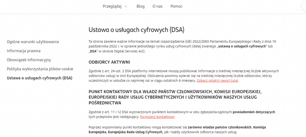Navigate to Obowiązek Informacyjny
Screen dimensions: 306x137
(x=29, y=60)
